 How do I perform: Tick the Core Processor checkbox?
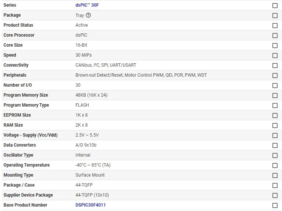(x=275, y=36)
